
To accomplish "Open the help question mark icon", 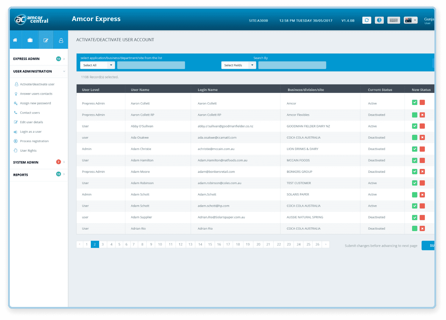I will (x=379, y=20).
